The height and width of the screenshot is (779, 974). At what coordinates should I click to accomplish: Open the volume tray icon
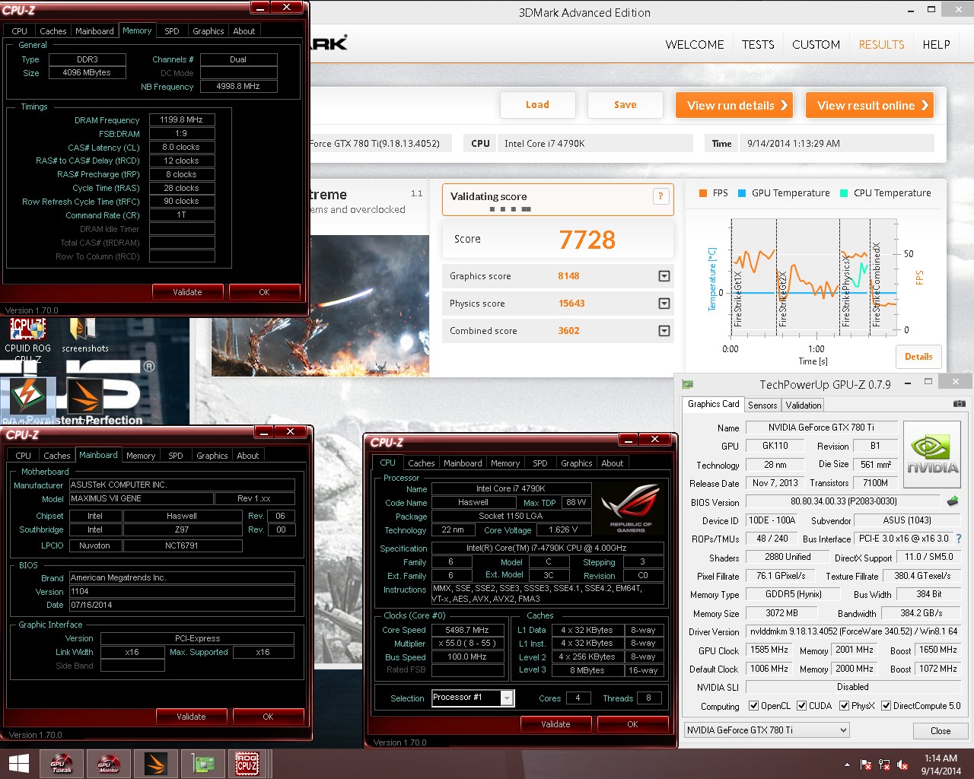[902, 765]
